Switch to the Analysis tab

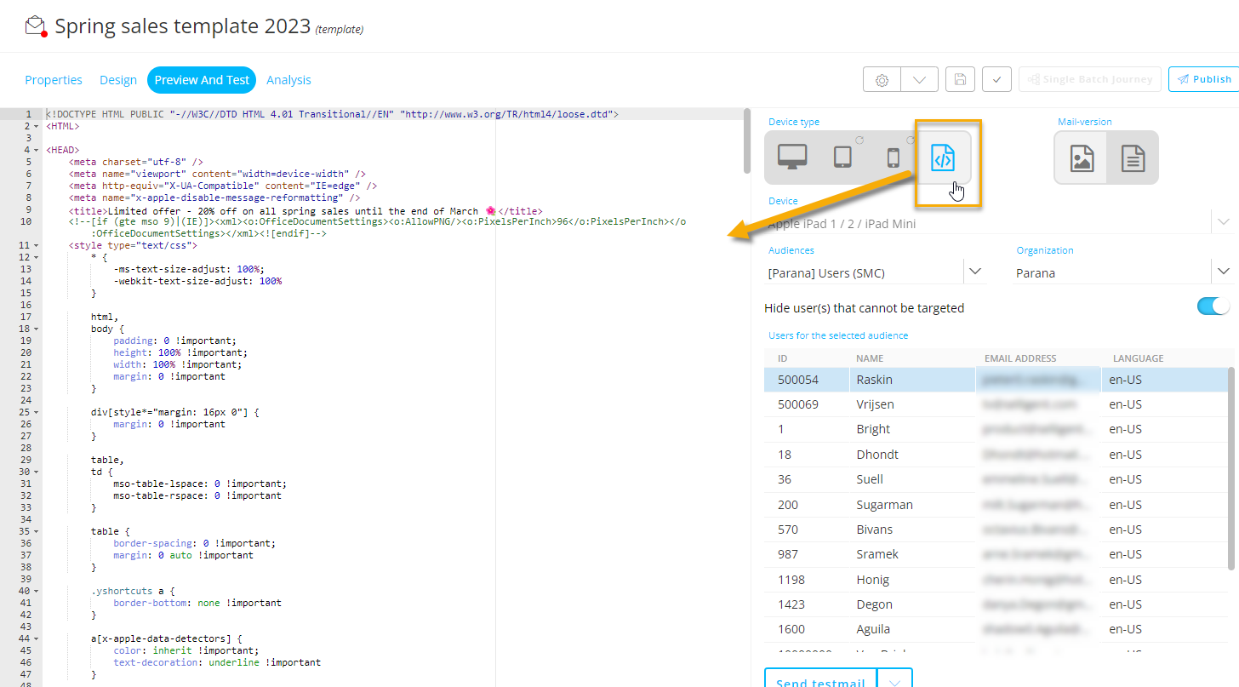pos(288,80)
